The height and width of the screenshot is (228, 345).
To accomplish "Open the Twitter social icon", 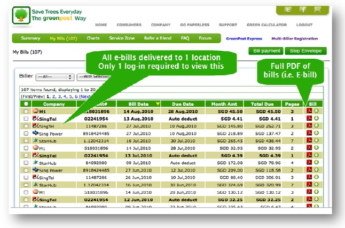I will 288,10.
